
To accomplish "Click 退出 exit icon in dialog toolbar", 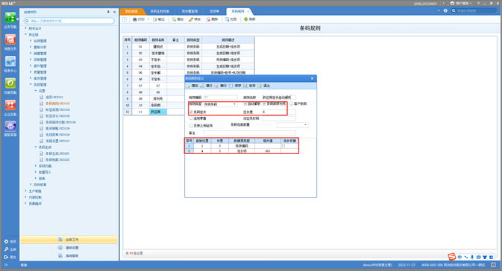I will pos(260,86).
